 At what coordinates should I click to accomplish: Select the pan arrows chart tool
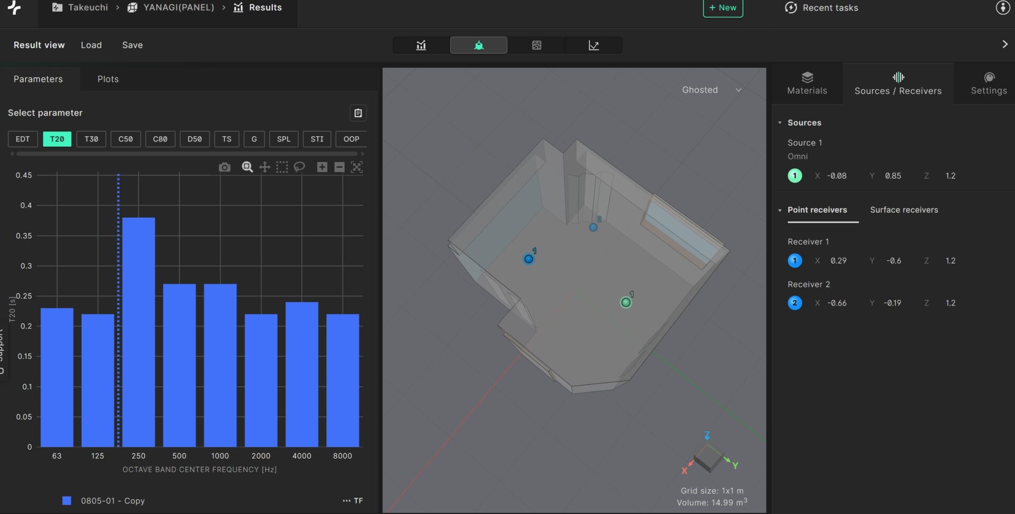click(x=264, y=167)
